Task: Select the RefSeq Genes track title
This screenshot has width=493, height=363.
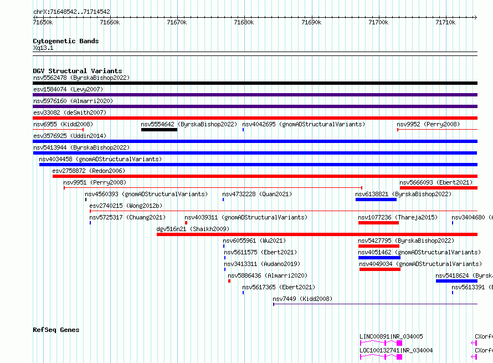Action: click(56, 330)
